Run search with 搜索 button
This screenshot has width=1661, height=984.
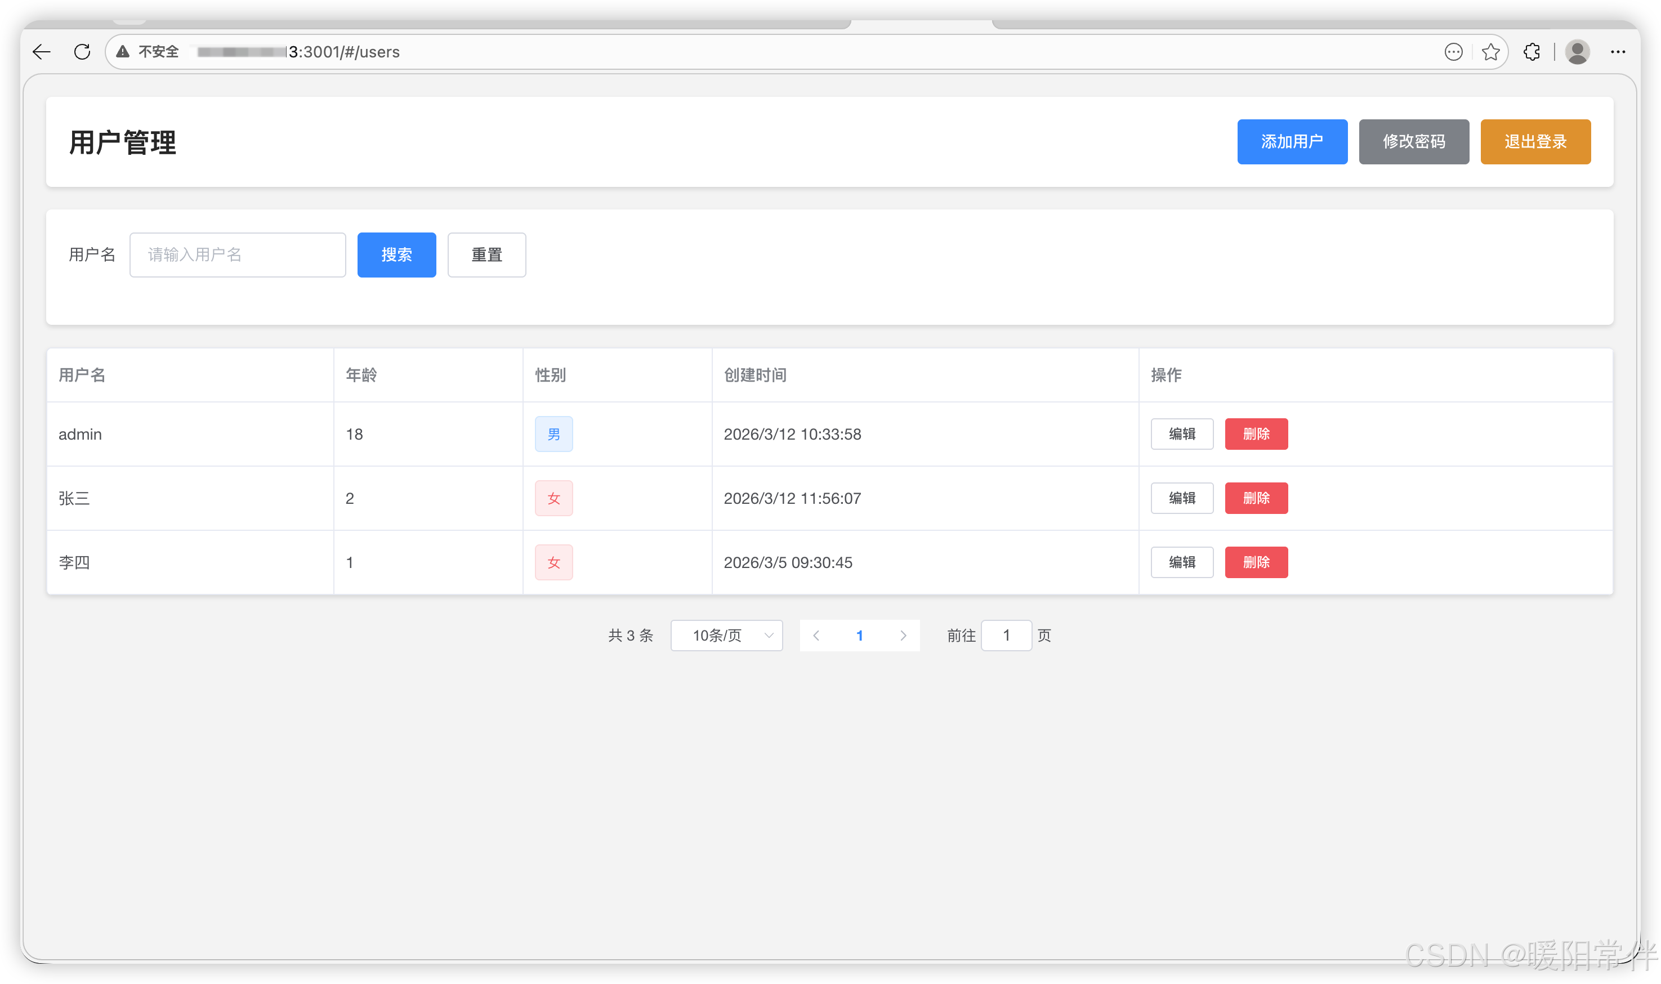[x=396, y=254]
